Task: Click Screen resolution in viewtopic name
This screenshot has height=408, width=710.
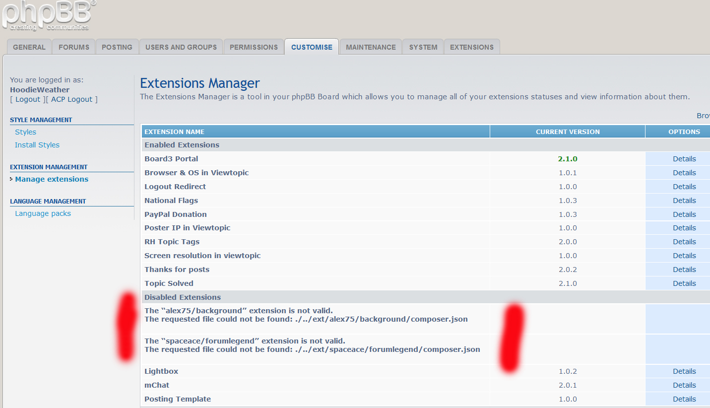Action: (x=202, y=256)
